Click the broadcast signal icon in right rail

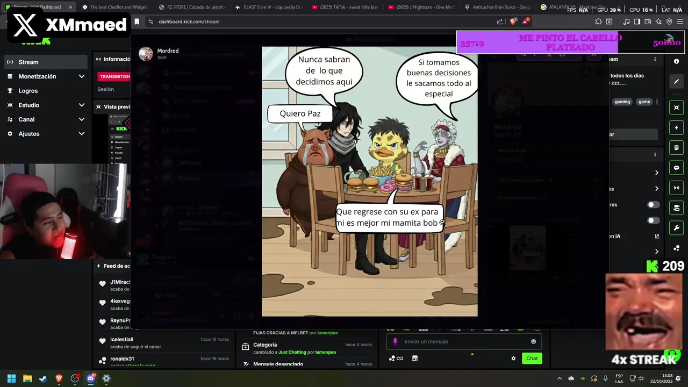click(676, 188)
